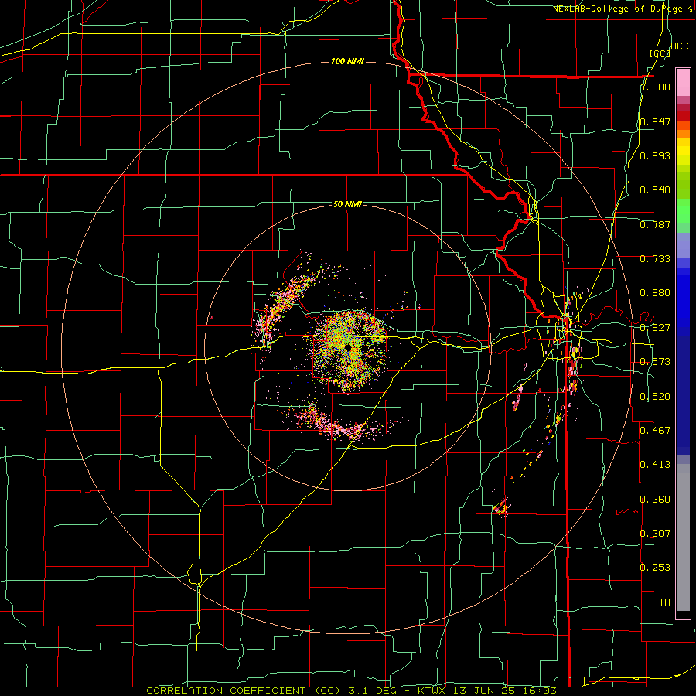Select the 0.680 legend value
The image size is (696, 696).
point(655,293)
